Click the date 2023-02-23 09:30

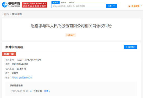tap(19, 91)
